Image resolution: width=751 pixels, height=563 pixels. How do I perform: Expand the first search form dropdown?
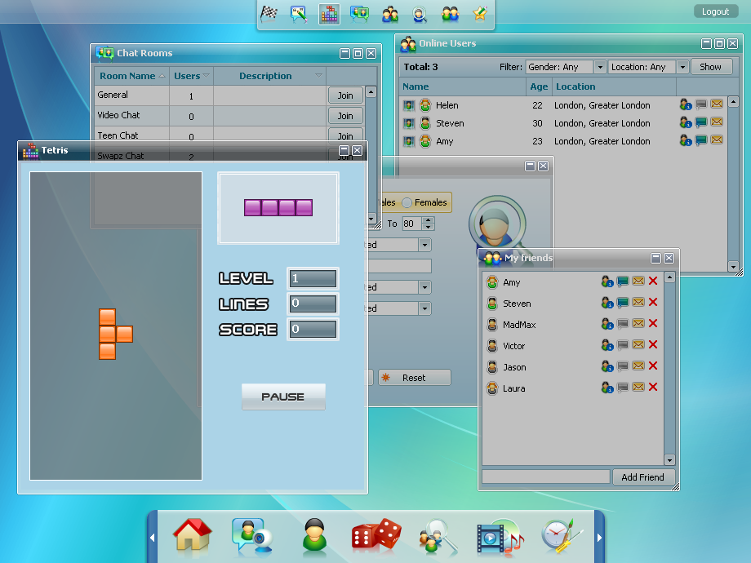(x=424, y=245)
